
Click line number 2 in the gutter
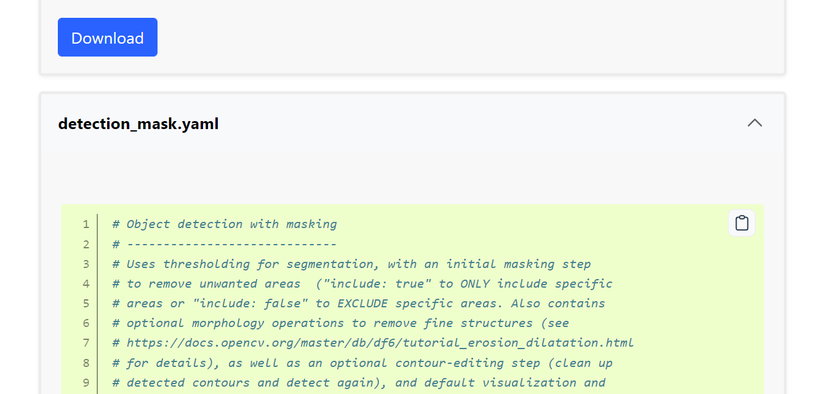click(x=86, y=244)
